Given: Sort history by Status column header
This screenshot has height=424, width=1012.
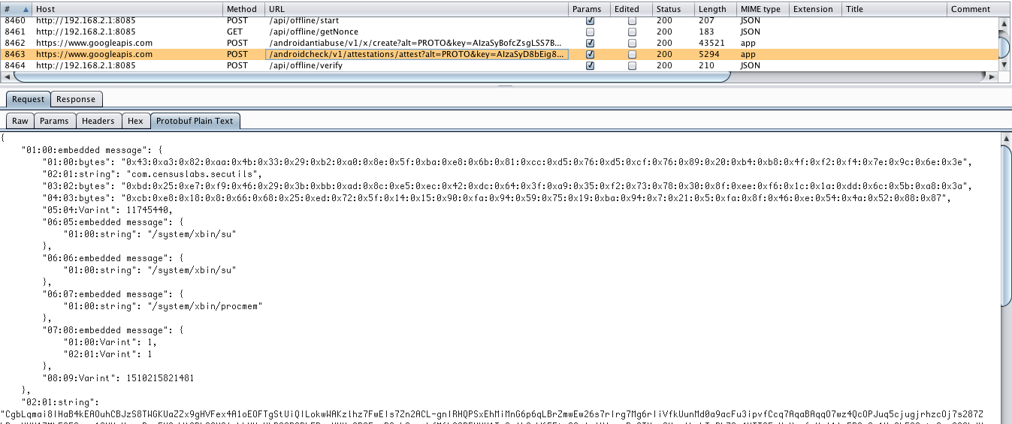Looking at the screenshot, I should coord(668,9).
